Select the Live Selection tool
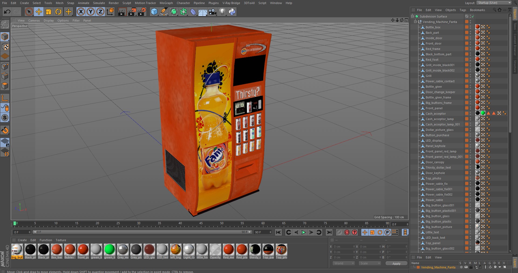 coord(29,12)
